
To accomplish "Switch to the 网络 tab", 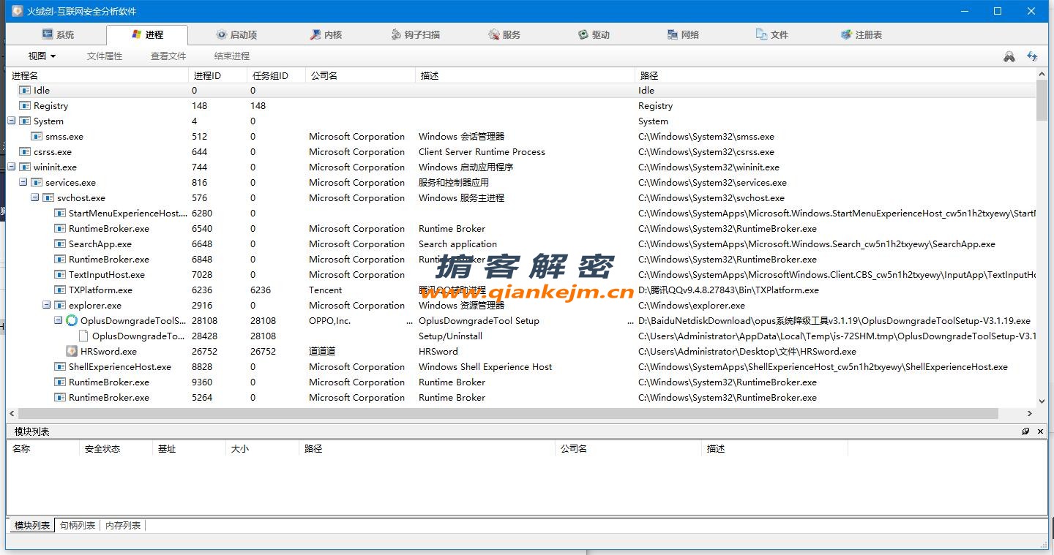I will [x=683, y=34].
